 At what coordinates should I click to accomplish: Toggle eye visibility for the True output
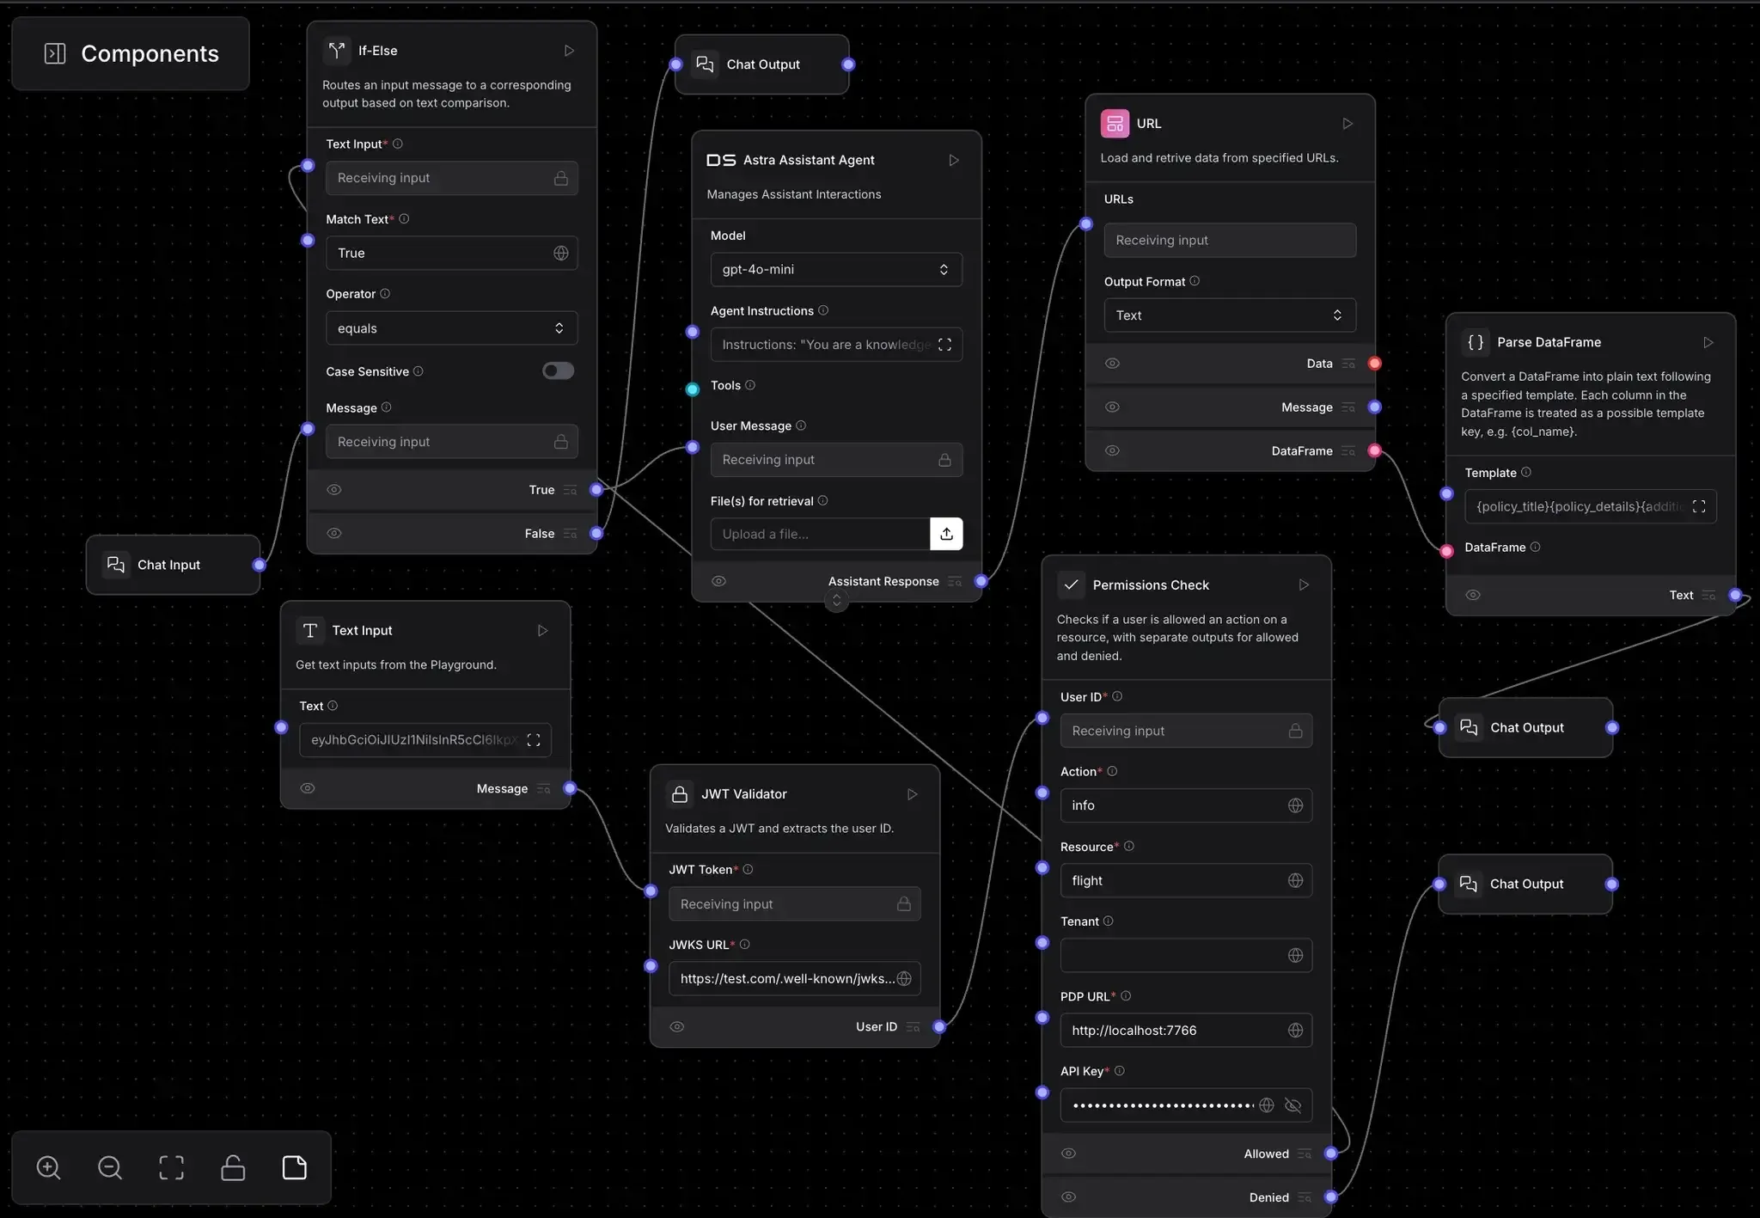pos(334,490)
